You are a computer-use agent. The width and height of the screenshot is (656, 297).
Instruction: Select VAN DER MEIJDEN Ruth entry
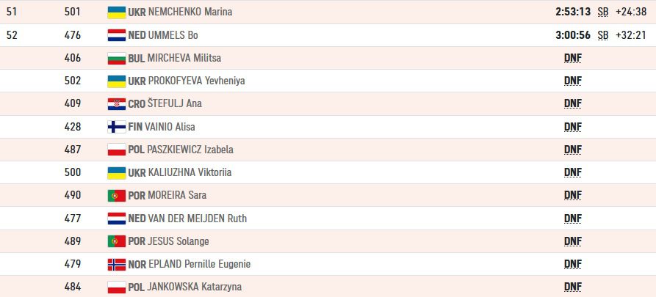(x=198, y=219)
